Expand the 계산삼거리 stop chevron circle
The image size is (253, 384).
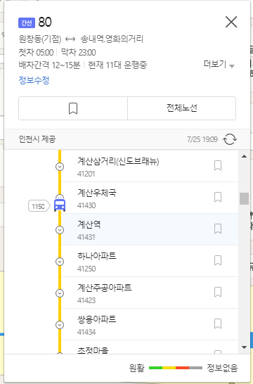(60, 167)
